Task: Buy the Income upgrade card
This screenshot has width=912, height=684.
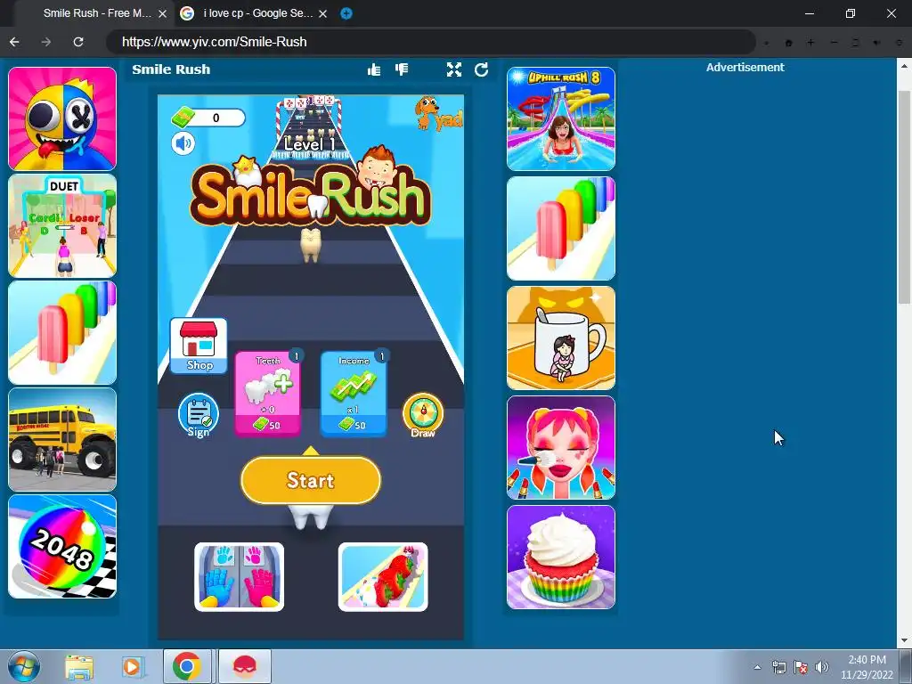Action: point(354,393)
